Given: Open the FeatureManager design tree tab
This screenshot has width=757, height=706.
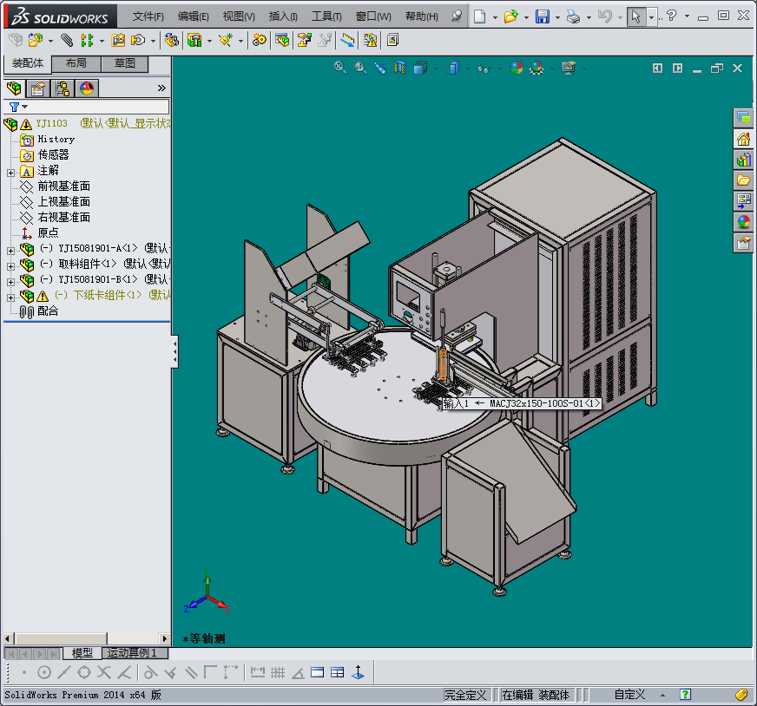Looking at the screenshot, I should [14, 88].
